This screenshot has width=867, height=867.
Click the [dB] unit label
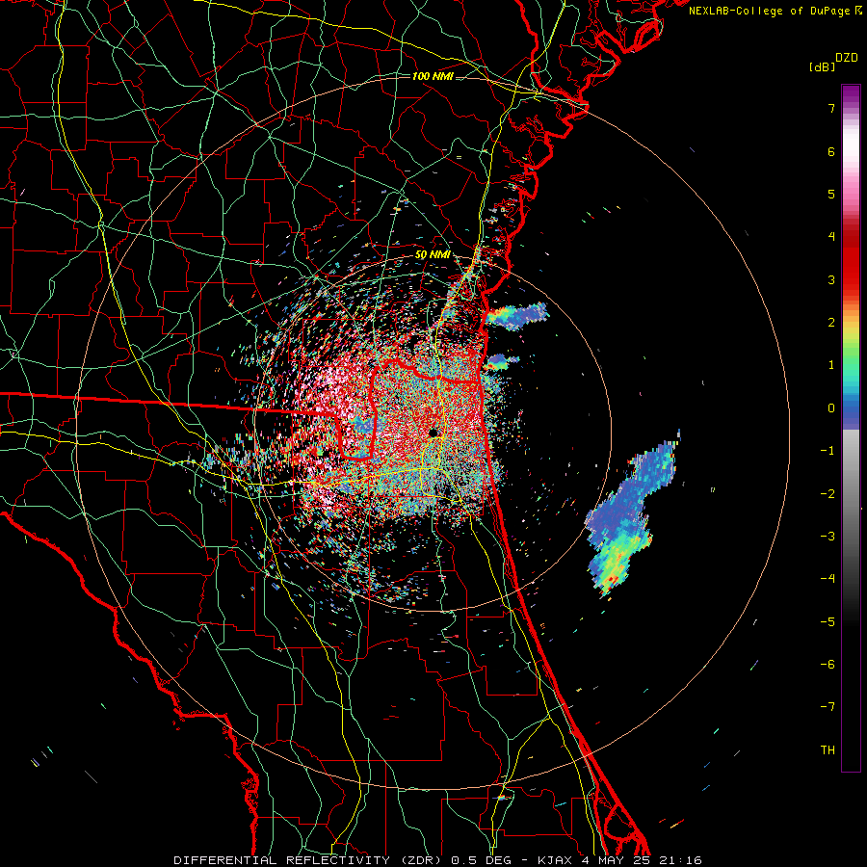click(823, 66)
